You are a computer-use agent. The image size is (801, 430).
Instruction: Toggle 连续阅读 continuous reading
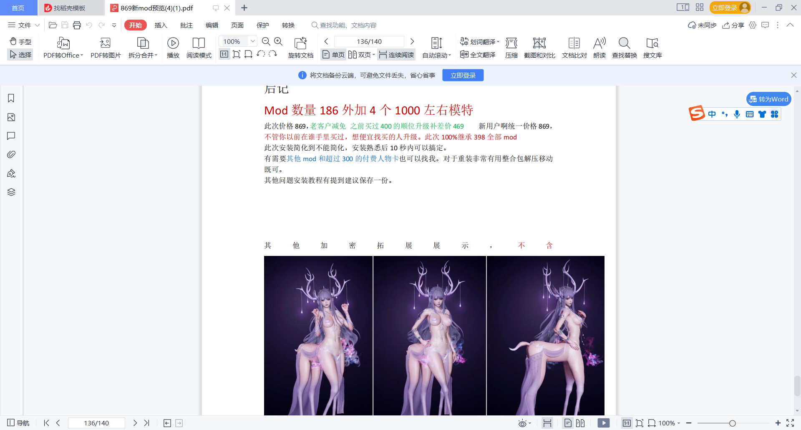396,55
